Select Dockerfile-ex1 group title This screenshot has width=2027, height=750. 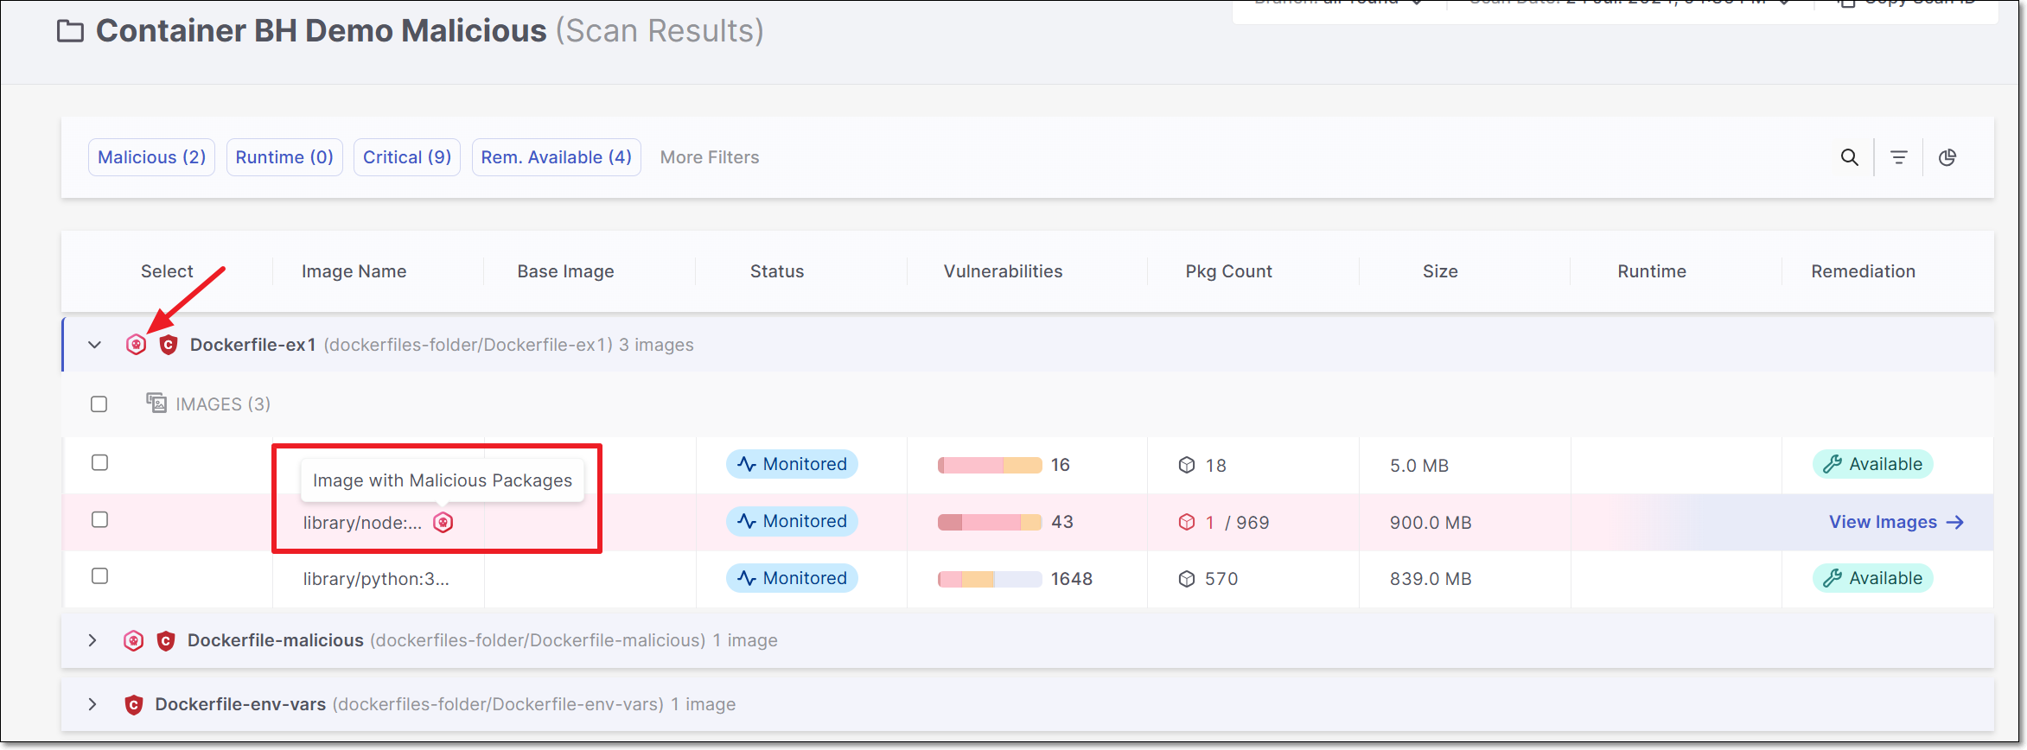pos(253,345)
